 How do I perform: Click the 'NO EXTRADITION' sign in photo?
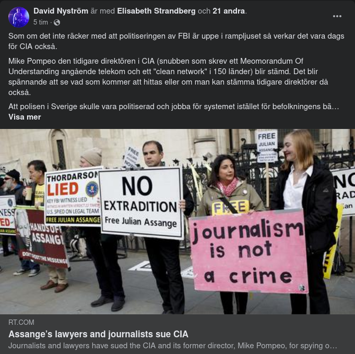tap(141, 203)
